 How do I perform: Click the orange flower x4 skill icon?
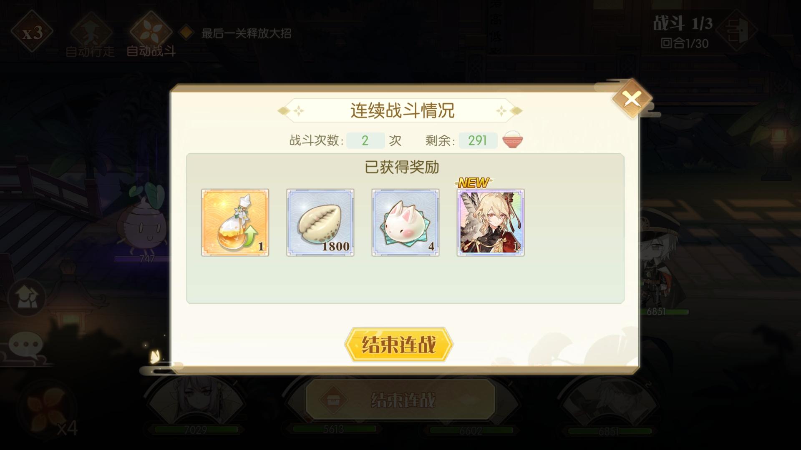pos(49,409)
